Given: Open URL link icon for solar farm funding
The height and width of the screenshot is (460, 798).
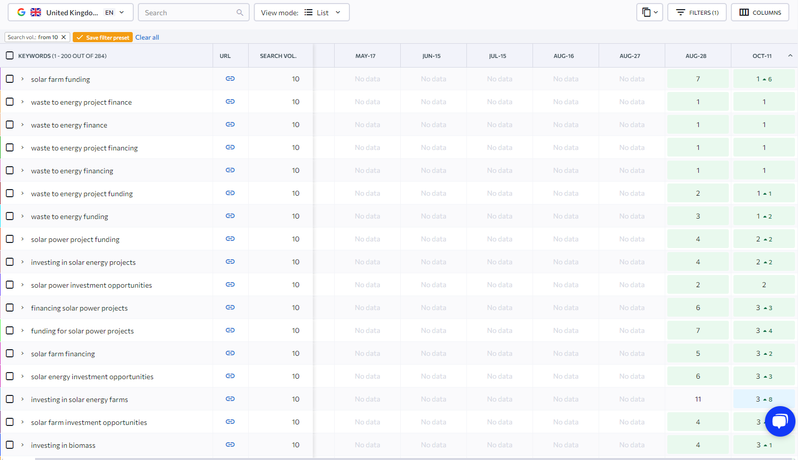Looking at the screenshot, I should click(230, 79).
